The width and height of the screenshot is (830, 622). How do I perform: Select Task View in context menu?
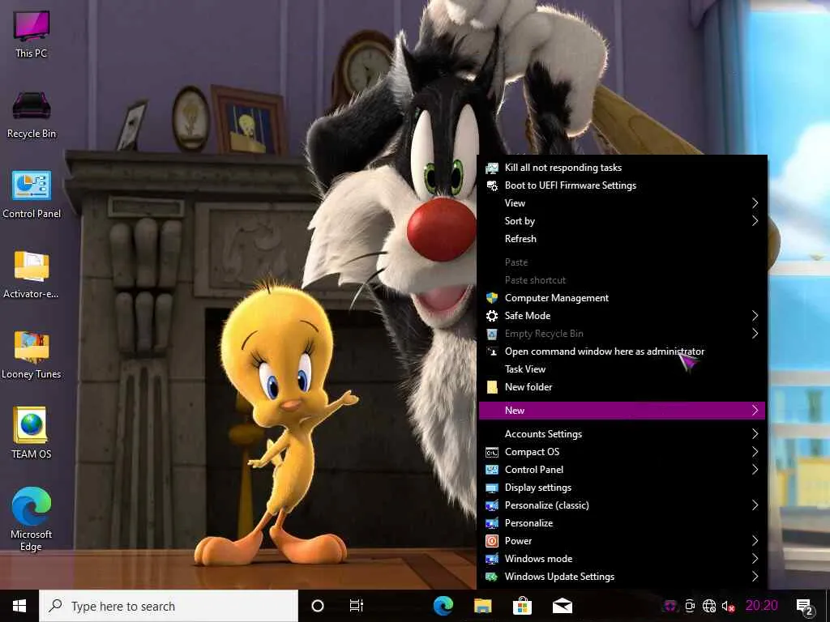click(622, 369)
